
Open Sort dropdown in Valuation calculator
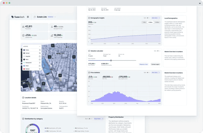pos(159,51)
